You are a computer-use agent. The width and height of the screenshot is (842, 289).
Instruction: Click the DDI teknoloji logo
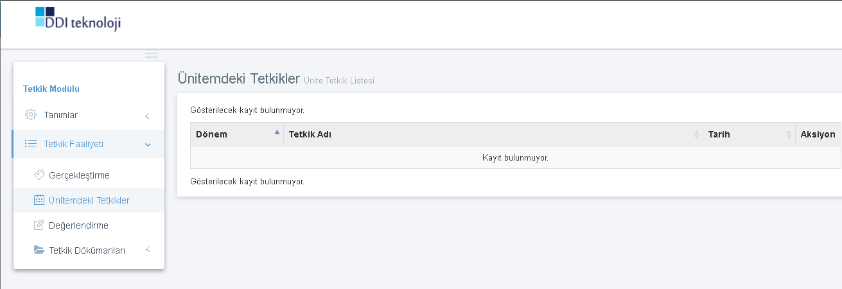(x=78, y=18)
